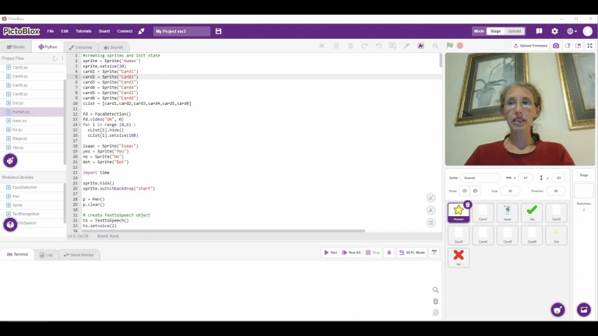This screenshot has height=336, width=598.
Task: Click the purple autocomplete 'A' icon
Action: click(x=420, y=46)
